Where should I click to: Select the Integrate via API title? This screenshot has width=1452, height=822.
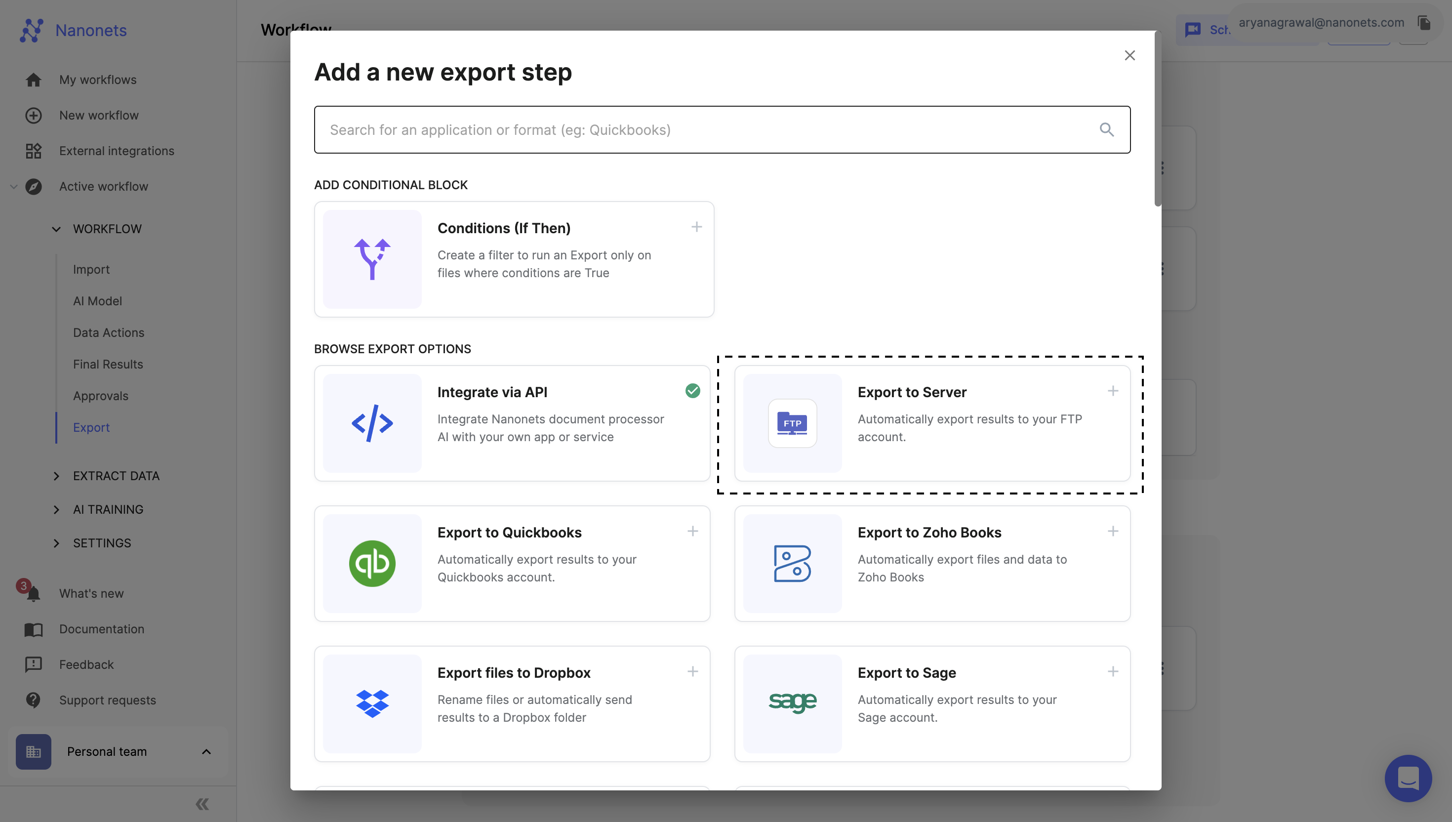492,392
